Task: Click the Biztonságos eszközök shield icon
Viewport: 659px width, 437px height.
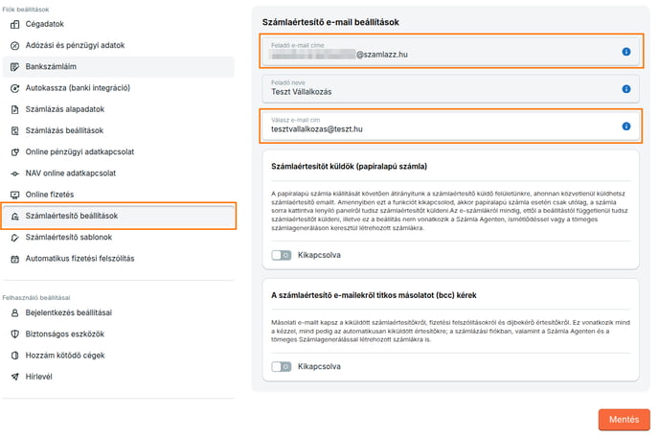Action: tap(14, 334)
